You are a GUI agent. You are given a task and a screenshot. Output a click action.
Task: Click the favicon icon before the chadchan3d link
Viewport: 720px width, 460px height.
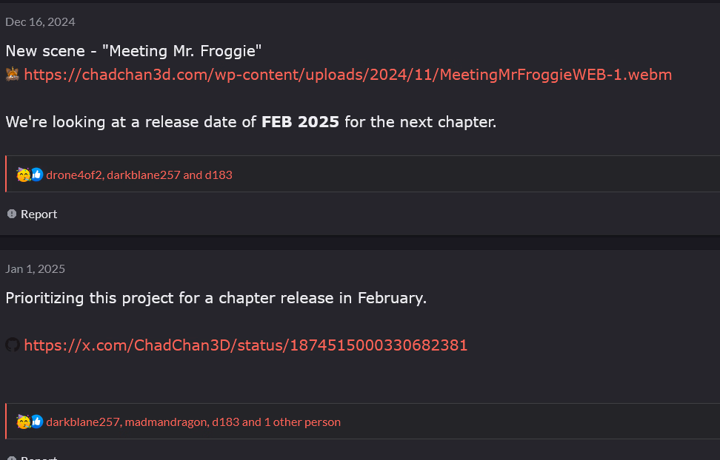[13, 74]
